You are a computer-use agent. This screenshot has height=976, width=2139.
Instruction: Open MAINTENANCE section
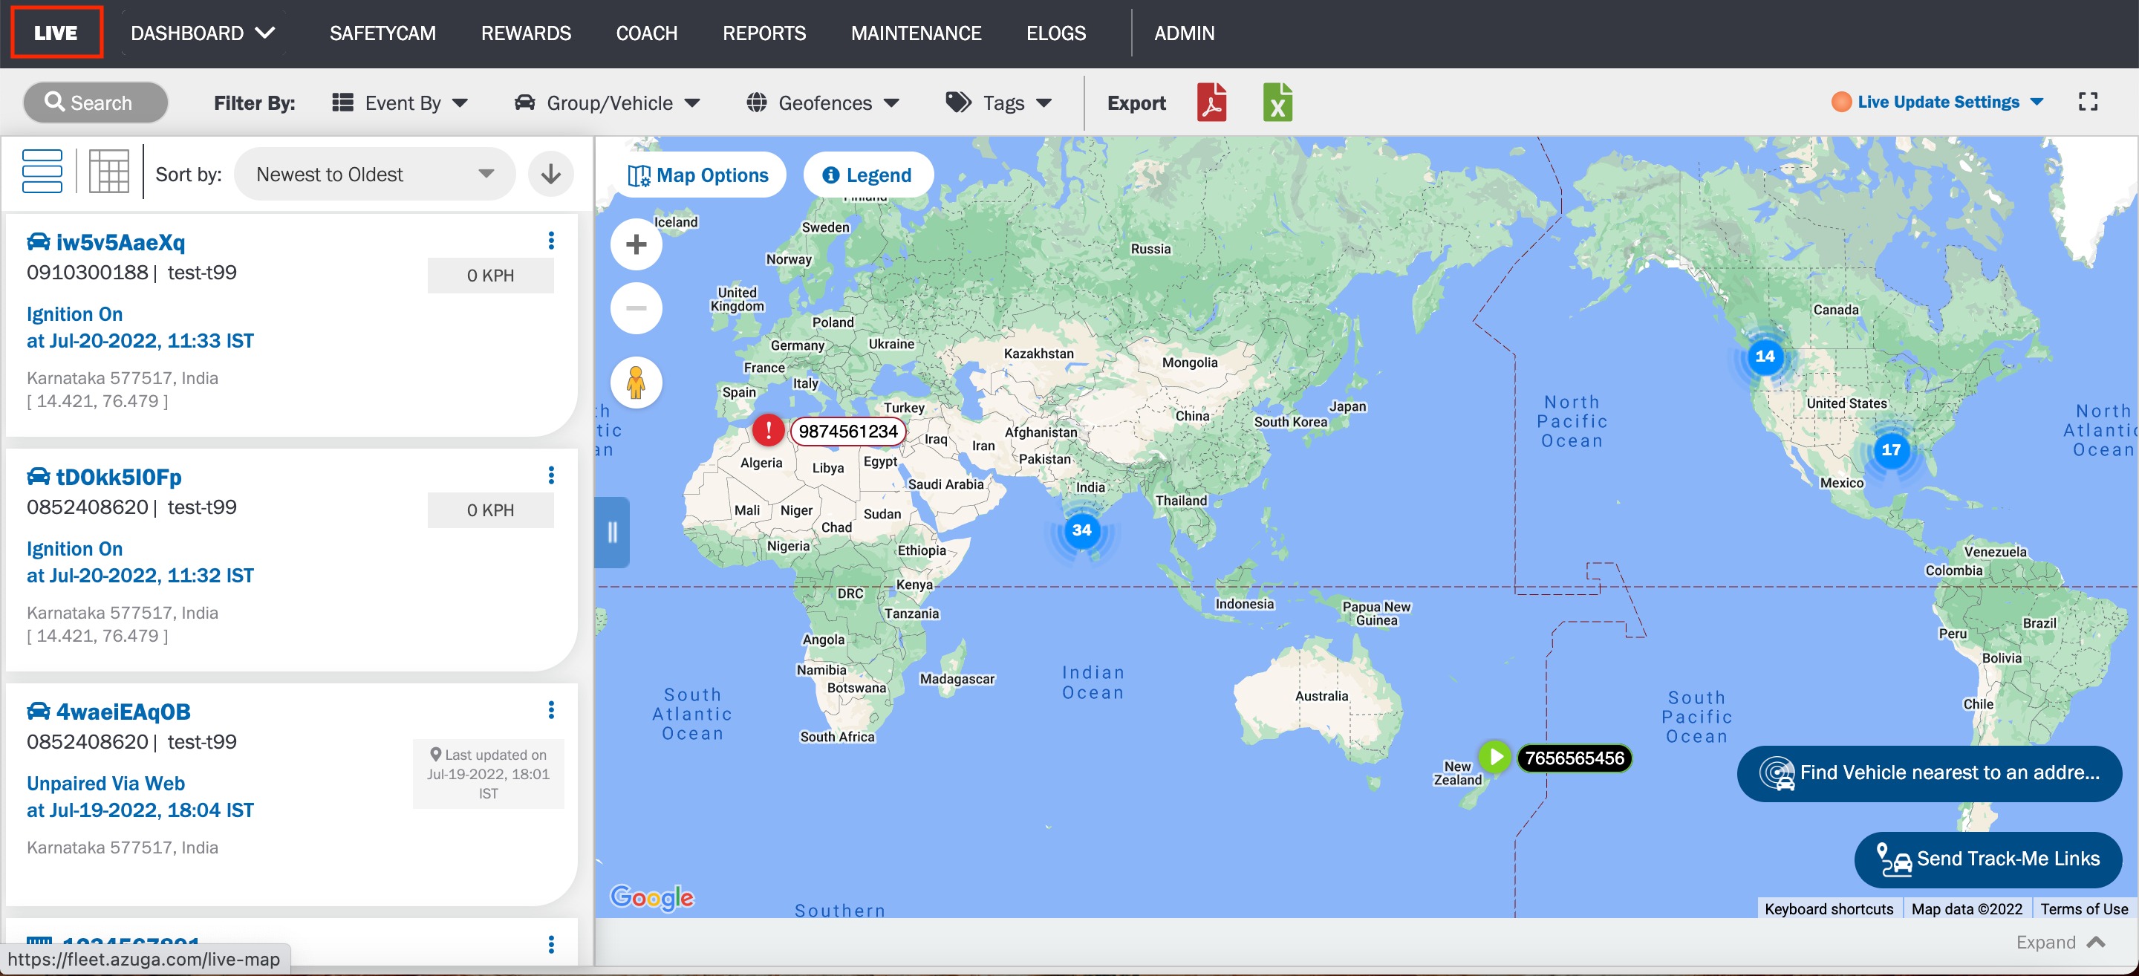[916, 33]
